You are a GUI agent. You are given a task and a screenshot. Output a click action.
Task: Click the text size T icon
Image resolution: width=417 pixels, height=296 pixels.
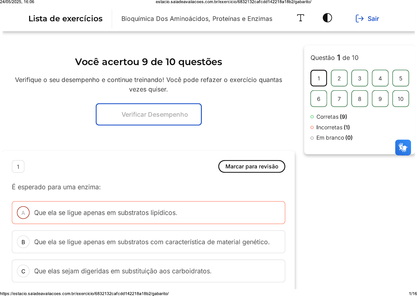300,18
